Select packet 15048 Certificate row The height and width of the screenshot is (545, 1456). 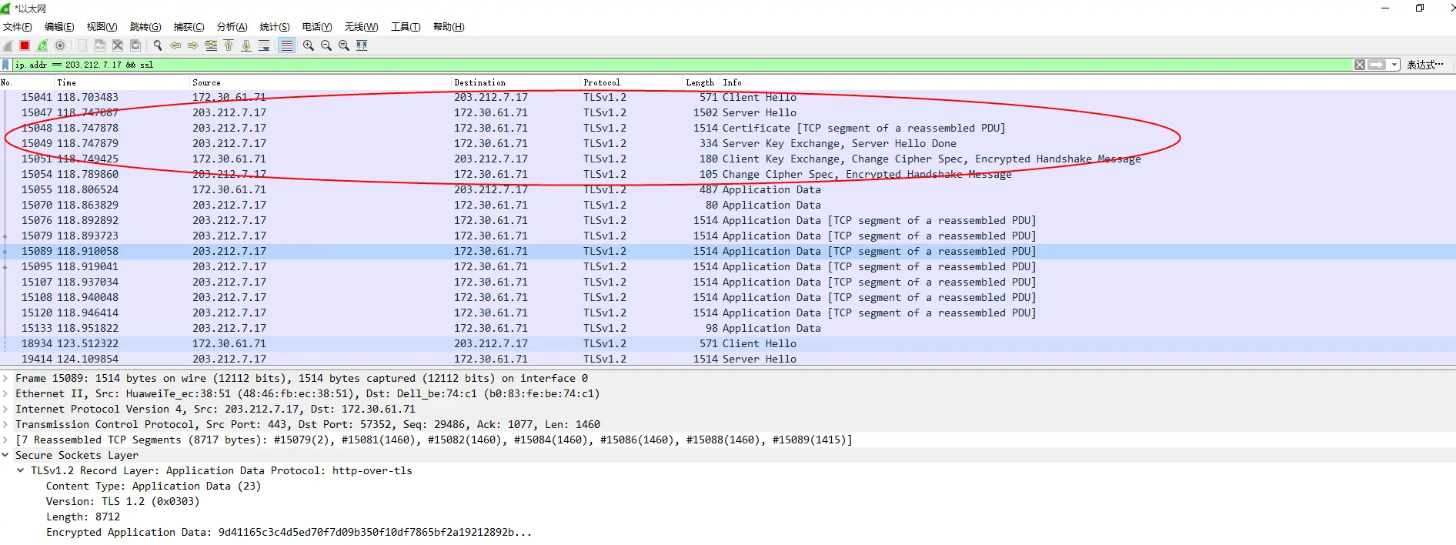pos(728,128)
